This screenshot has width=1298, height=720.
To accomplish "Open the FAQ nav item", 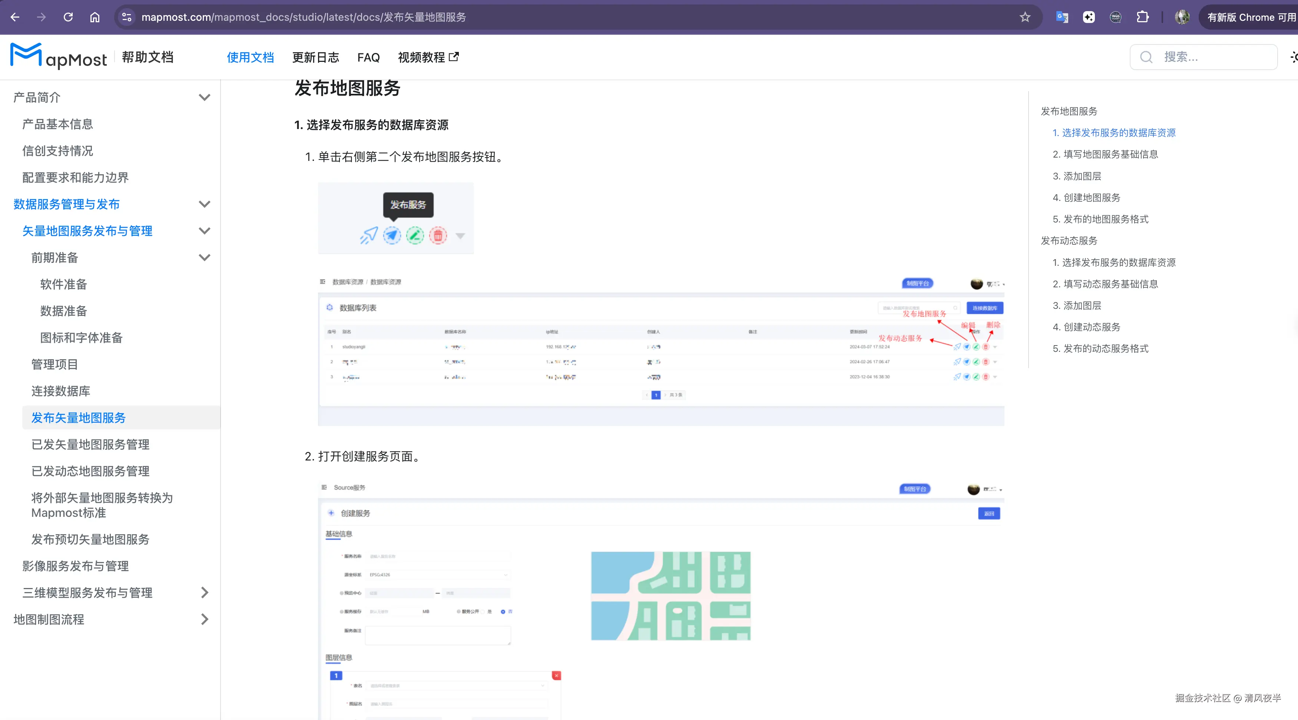I will click(x=368, y=57).
